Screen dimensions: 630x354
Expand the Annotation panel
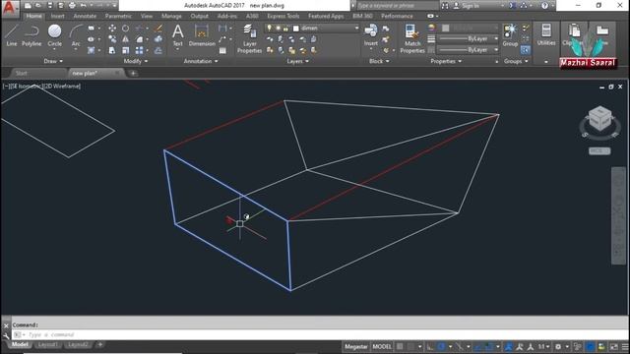coord(201,61)
